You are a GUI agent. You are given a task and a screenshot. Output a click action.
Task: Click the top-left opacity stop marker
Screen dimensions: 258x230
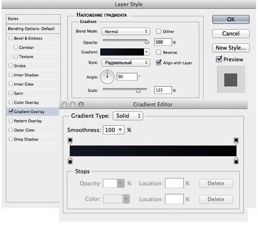70,141
